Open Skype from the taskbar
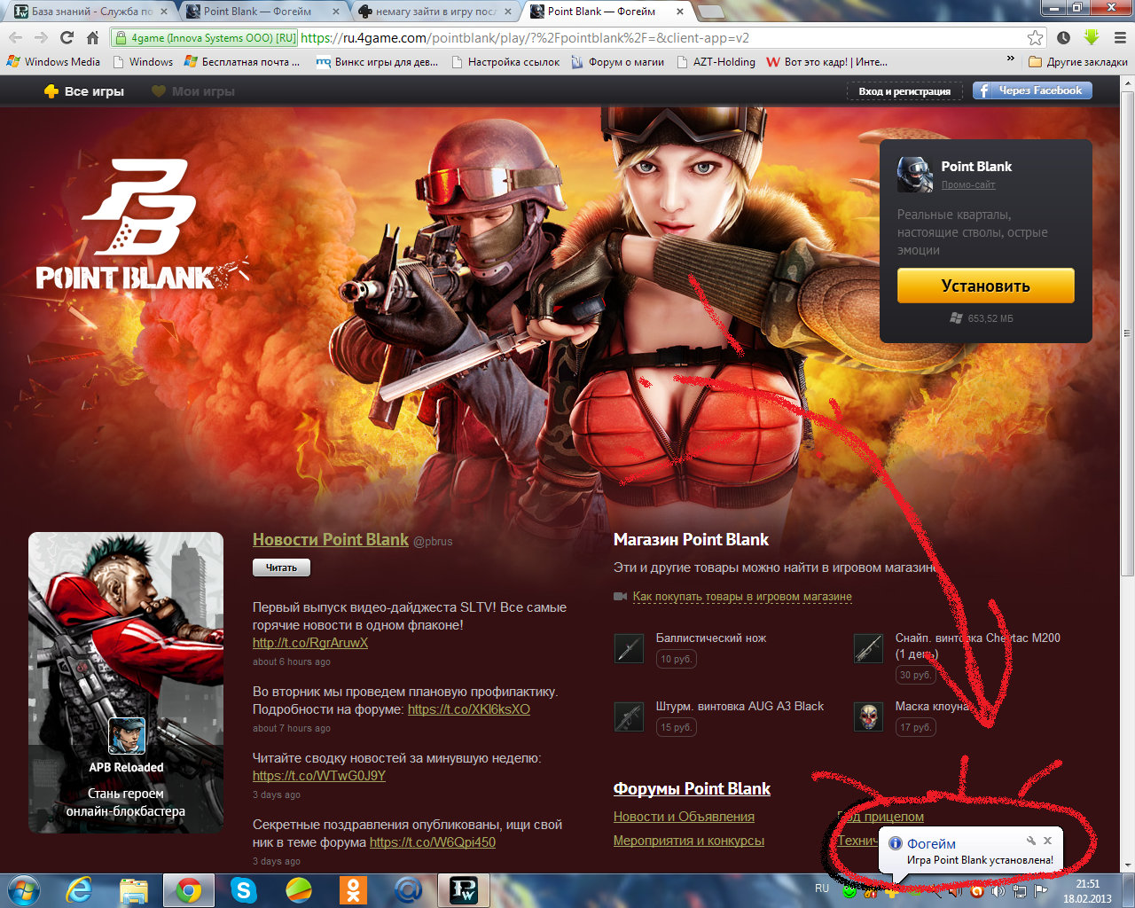The image size is (1135, 908). click(243, 890)
